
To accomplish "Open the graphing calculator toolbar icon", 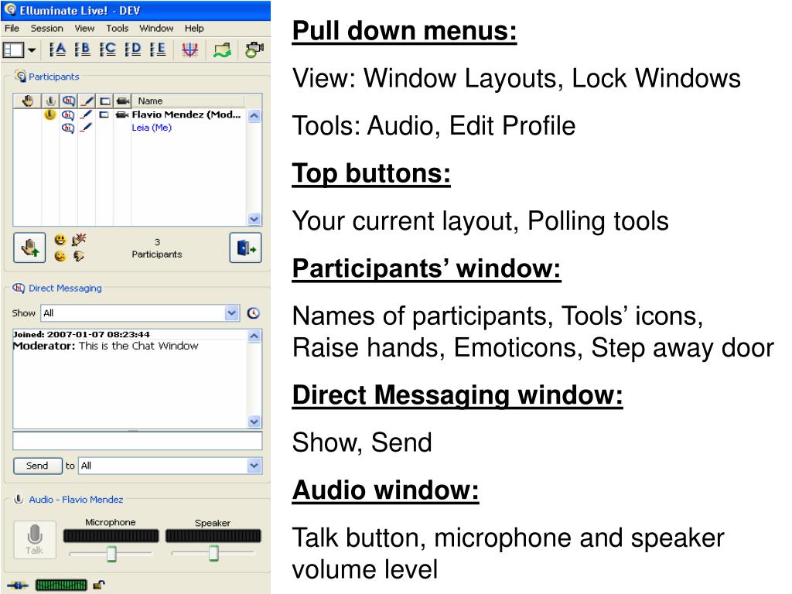I will pyautogui.click(x=190, y=49).
